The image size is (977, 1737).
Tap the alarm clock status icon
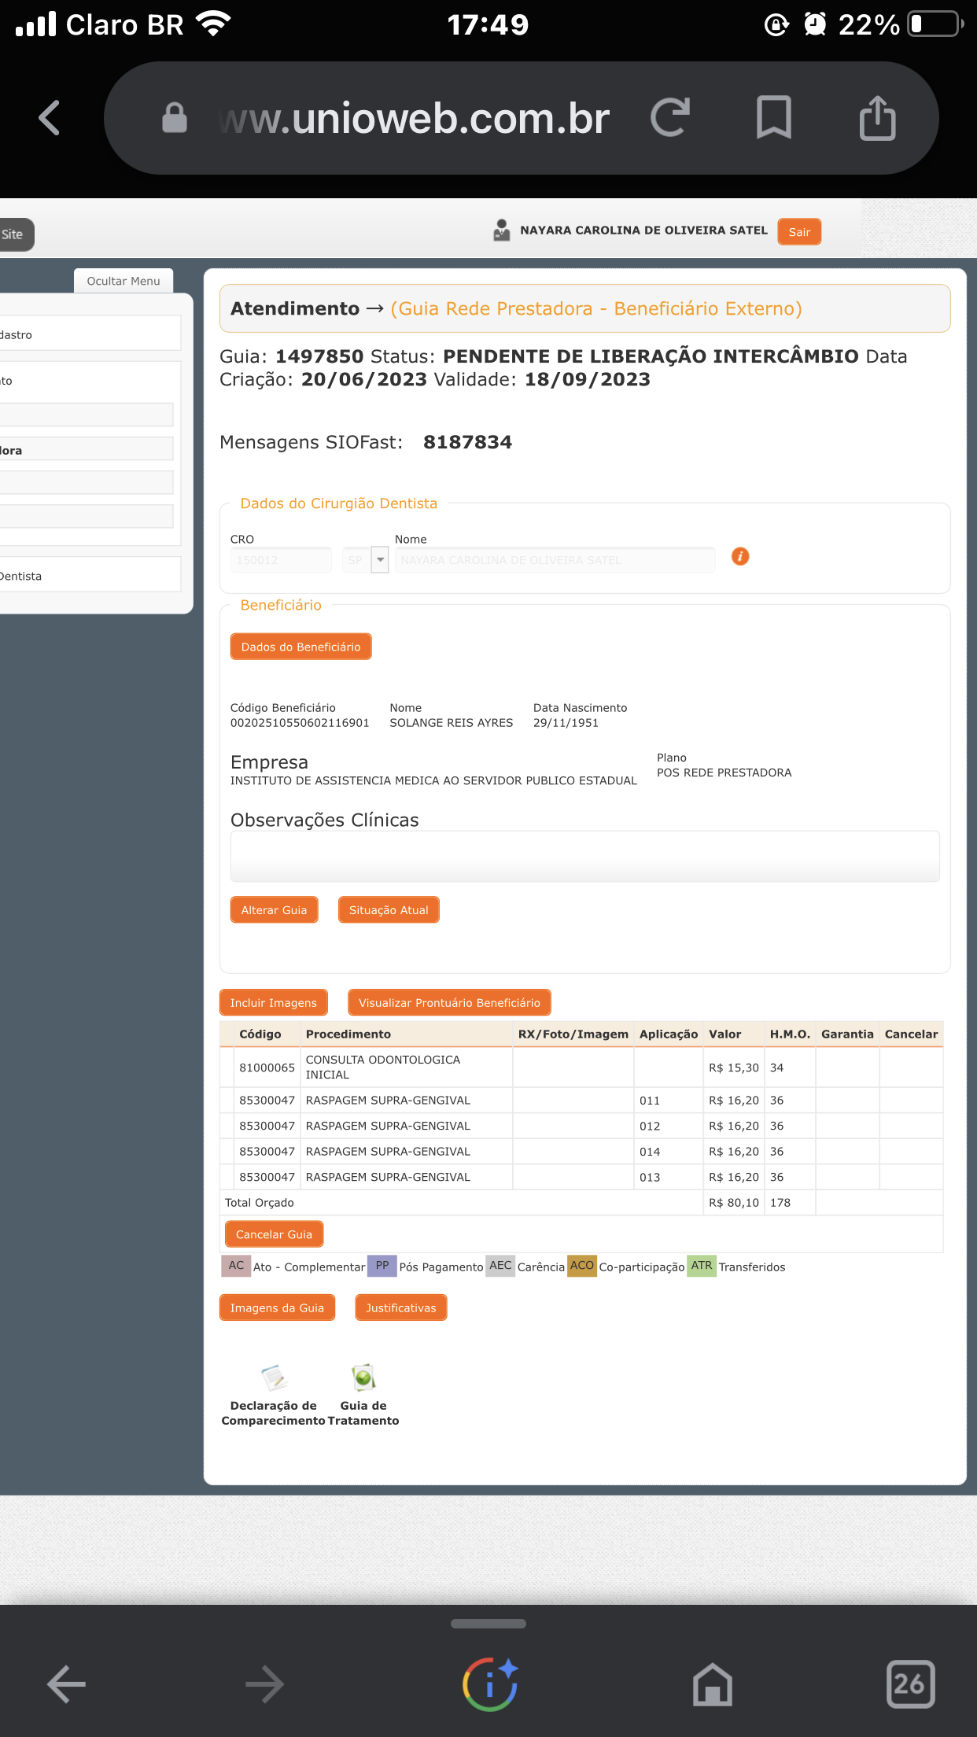(x=816, y=24)
